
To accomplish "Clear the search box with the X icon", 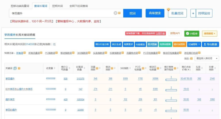I will (115, 13).
